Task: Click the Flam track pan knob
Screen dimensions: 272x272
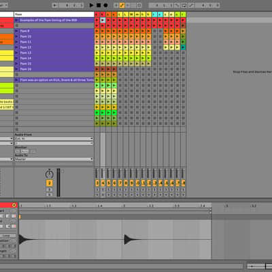Action: (x=49, y=174)
